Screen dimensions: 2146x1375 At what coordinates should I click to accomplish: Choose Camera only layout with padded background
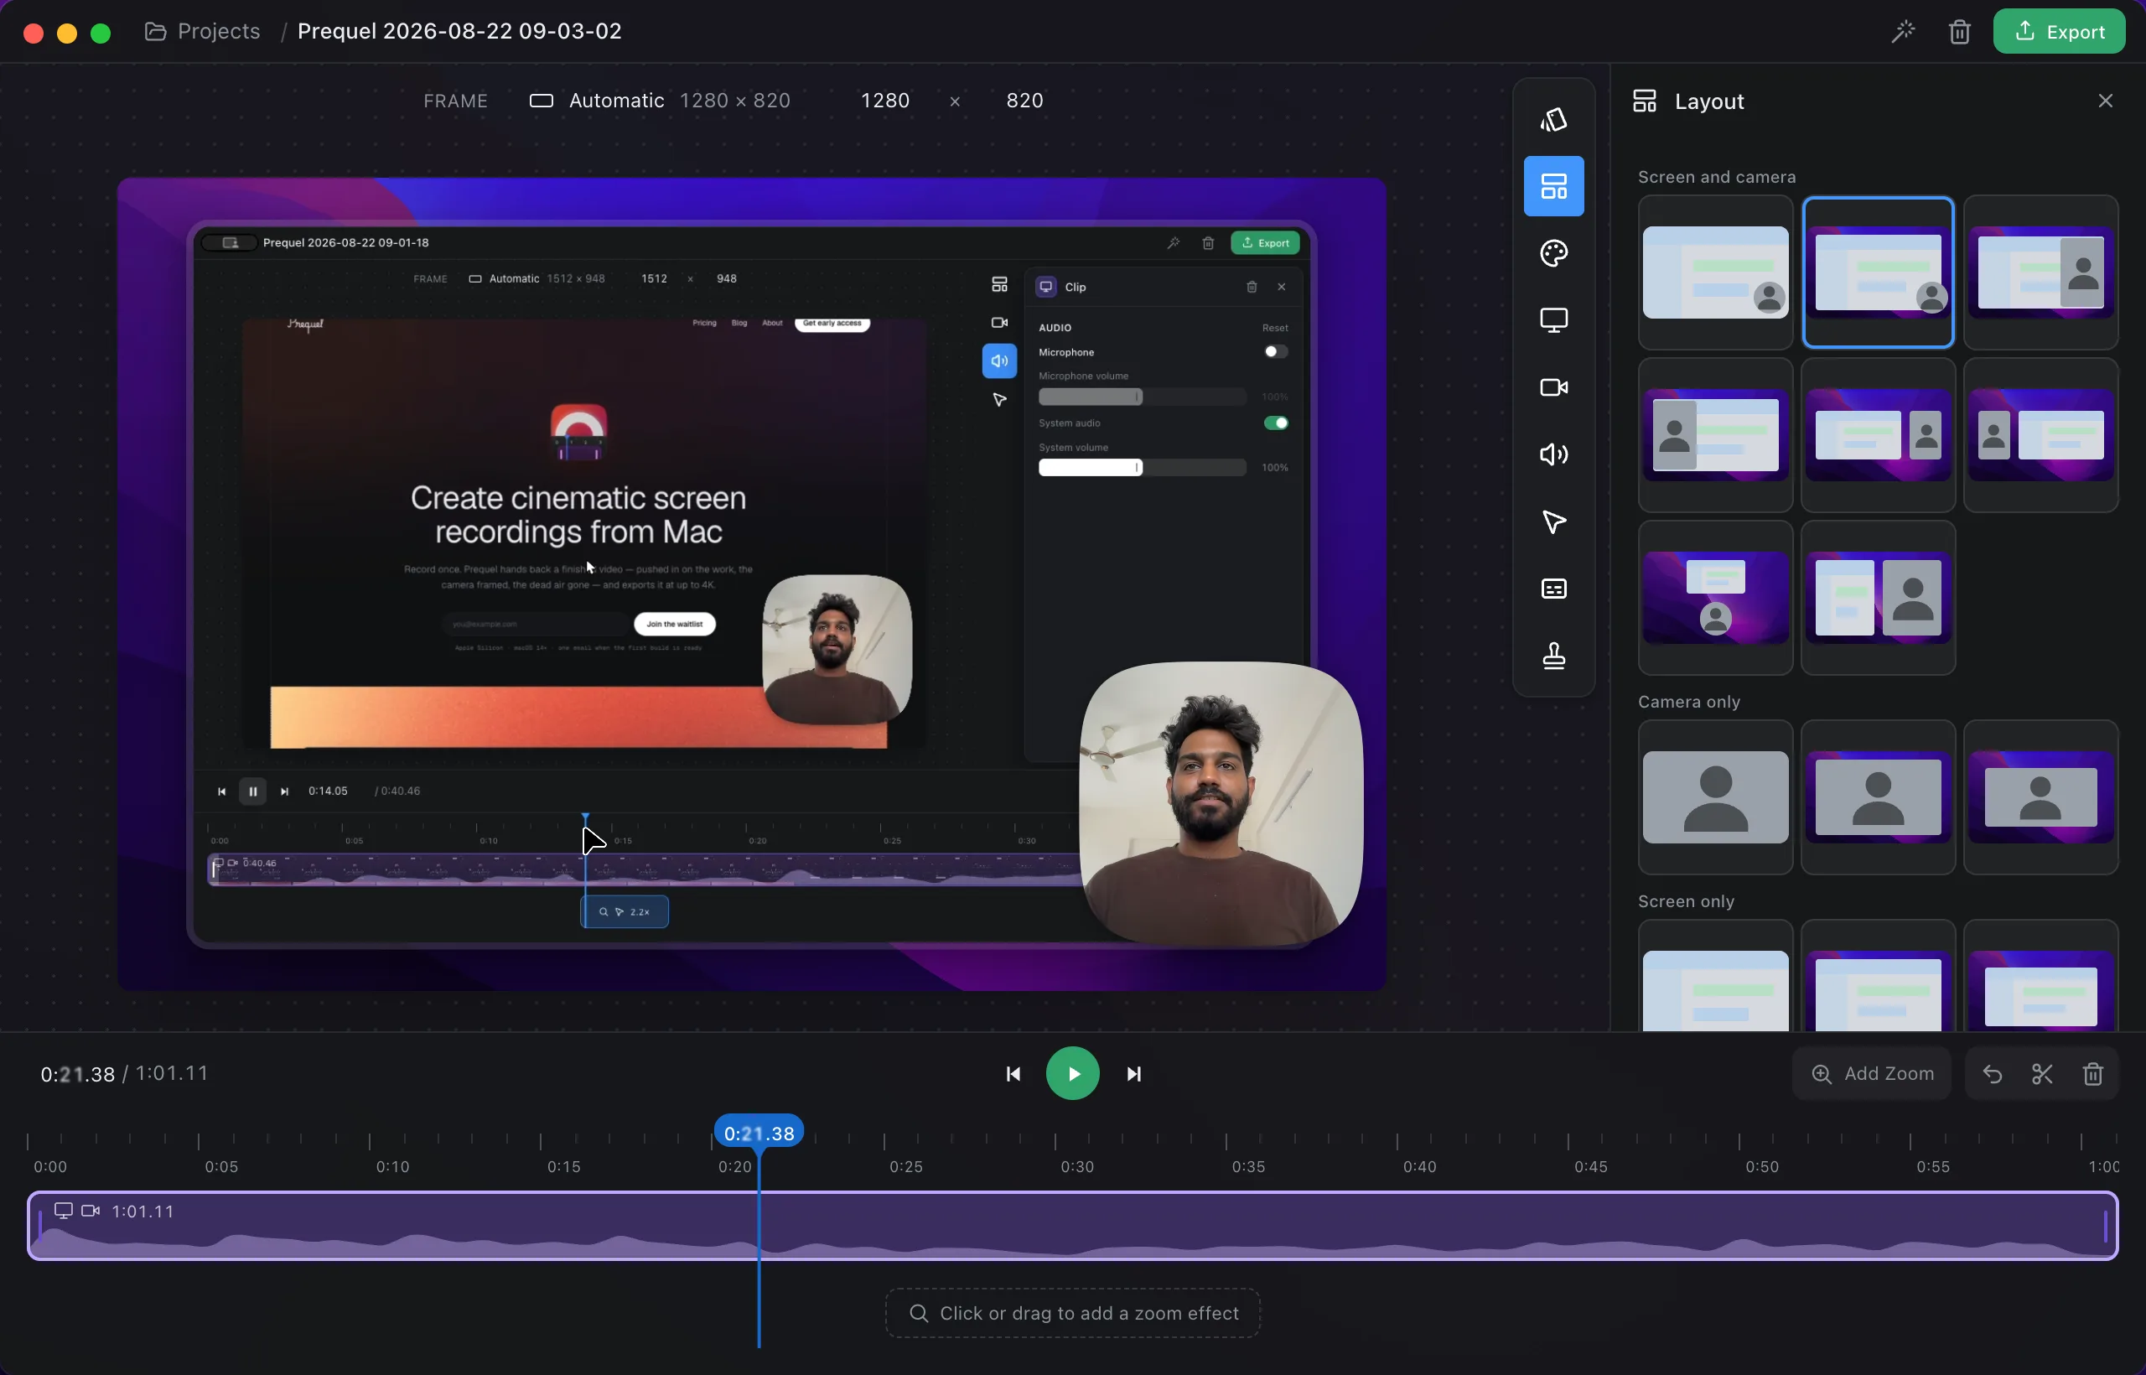pos(2040,797)
